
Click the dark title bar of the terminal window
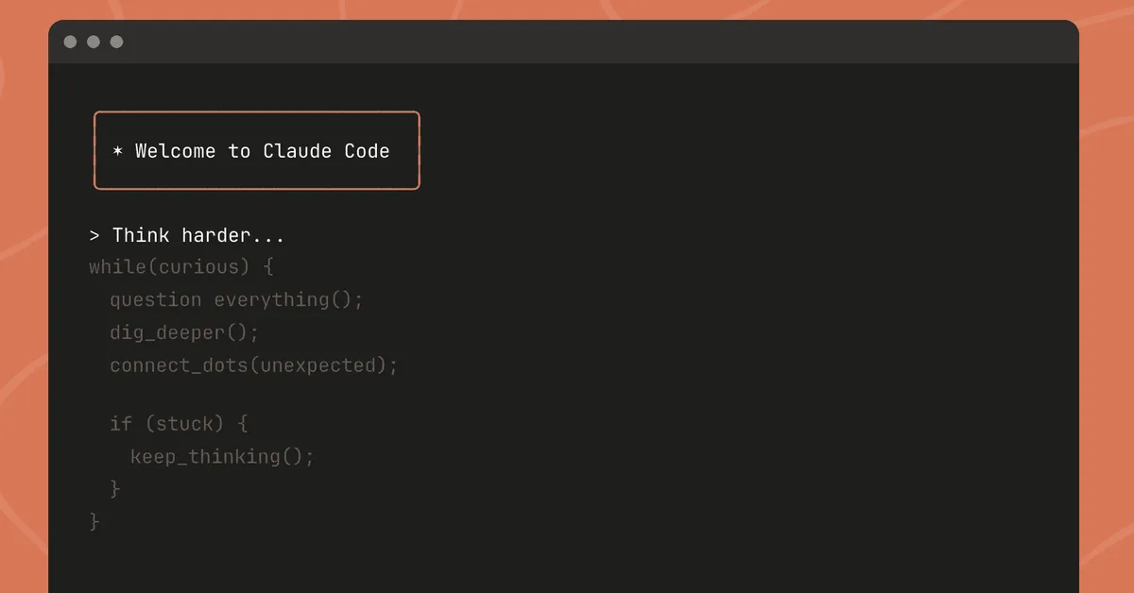tap(567, 42)
